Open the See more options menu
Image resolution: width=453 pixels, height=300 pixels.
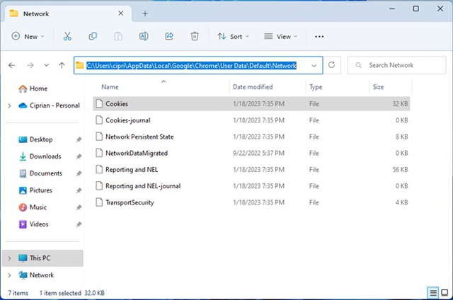coord(319,36)
